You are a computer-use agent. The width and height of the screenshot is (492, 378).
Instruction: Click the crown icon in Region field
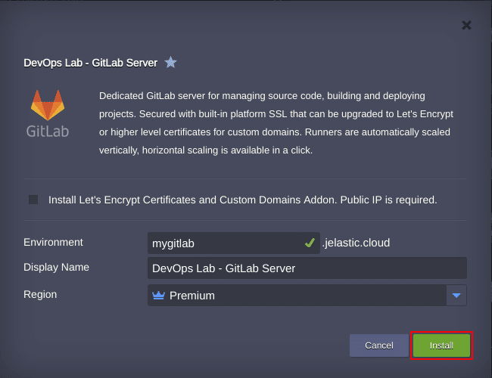pyautogui.click(x=158, y=296)
